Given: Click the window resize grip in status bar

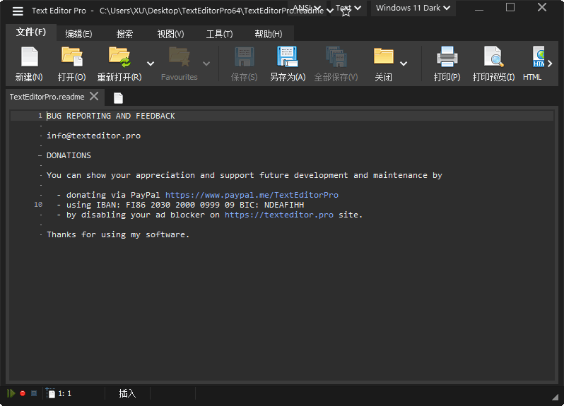Looking at the screenshot, I should (556, 397).
